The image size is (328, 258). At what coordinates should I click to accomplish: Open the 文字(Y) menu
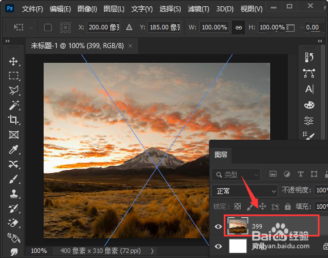(x=142, y=9)
